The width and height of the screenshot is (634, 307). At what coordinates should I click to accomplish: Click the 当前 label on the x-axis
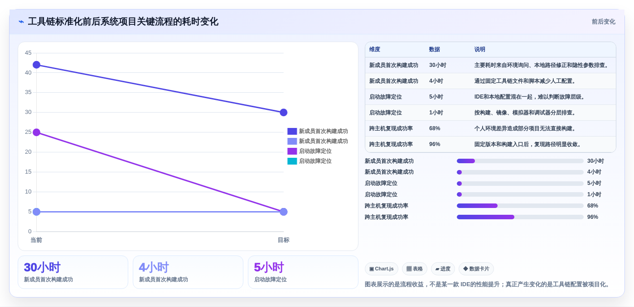click(36, 240)
